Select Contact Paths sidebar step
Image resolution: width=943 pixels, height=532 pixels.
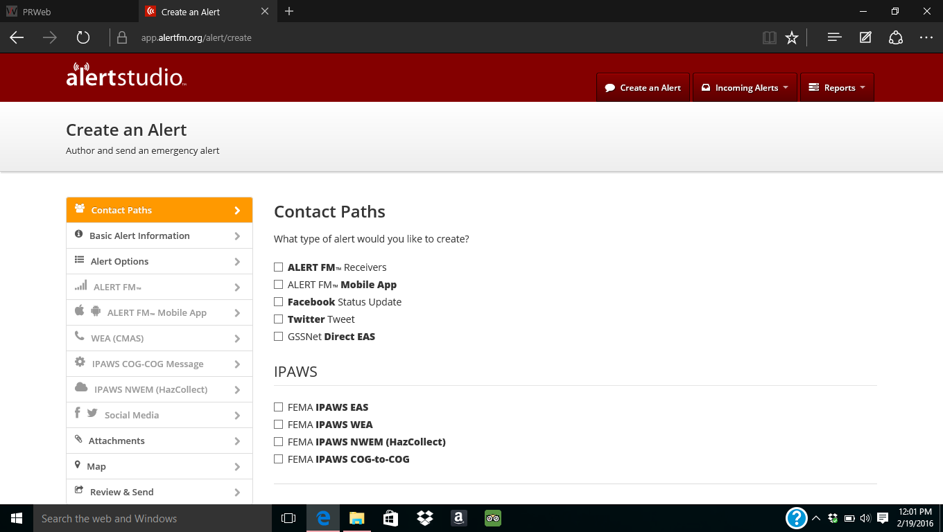click(x=159, y=210)
